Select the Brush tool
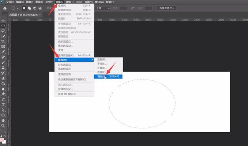 coord(3,62)
